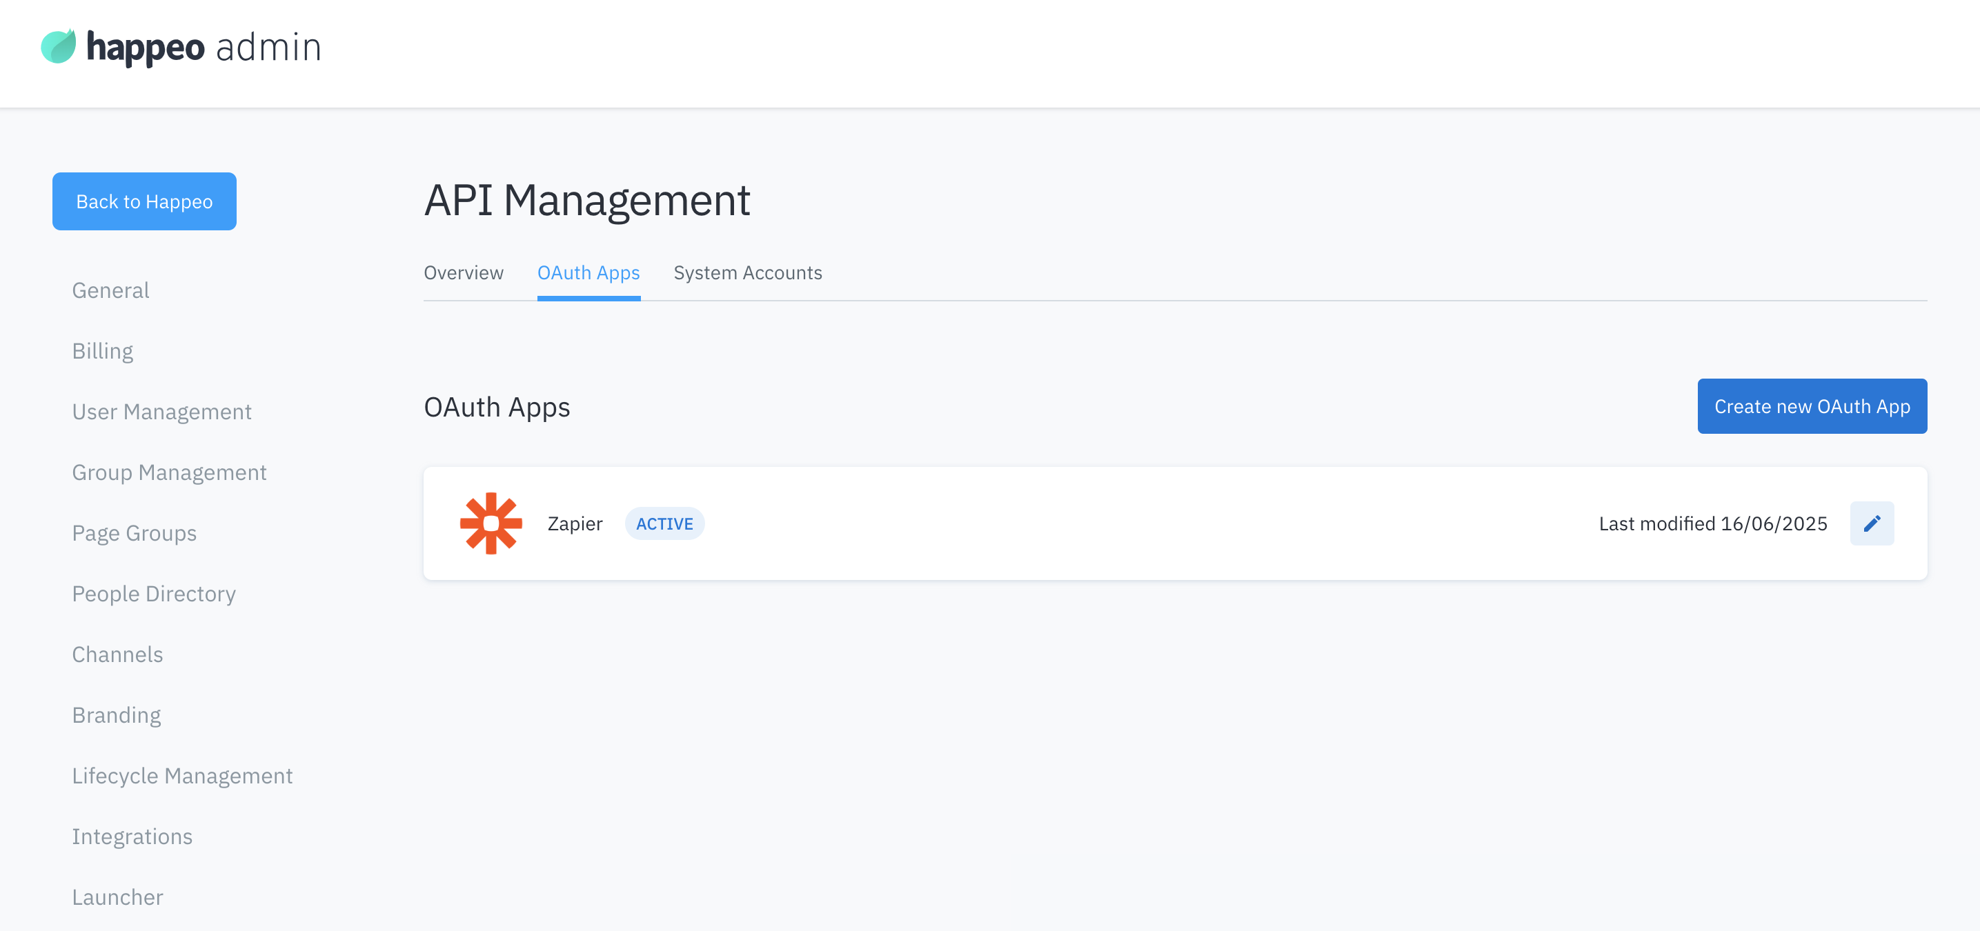Click the Last modified 16/06/2025 text
1980x931 pixels.
(1712, 524)
